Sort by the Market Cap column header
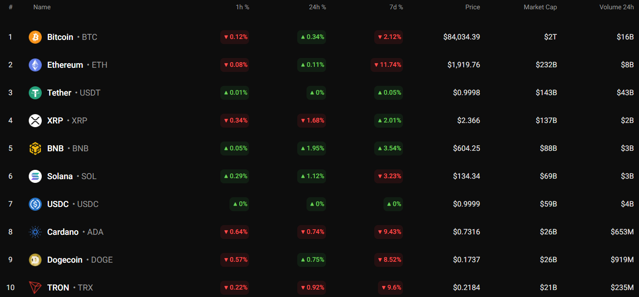 pyautogui.click(x=540, y=7)
